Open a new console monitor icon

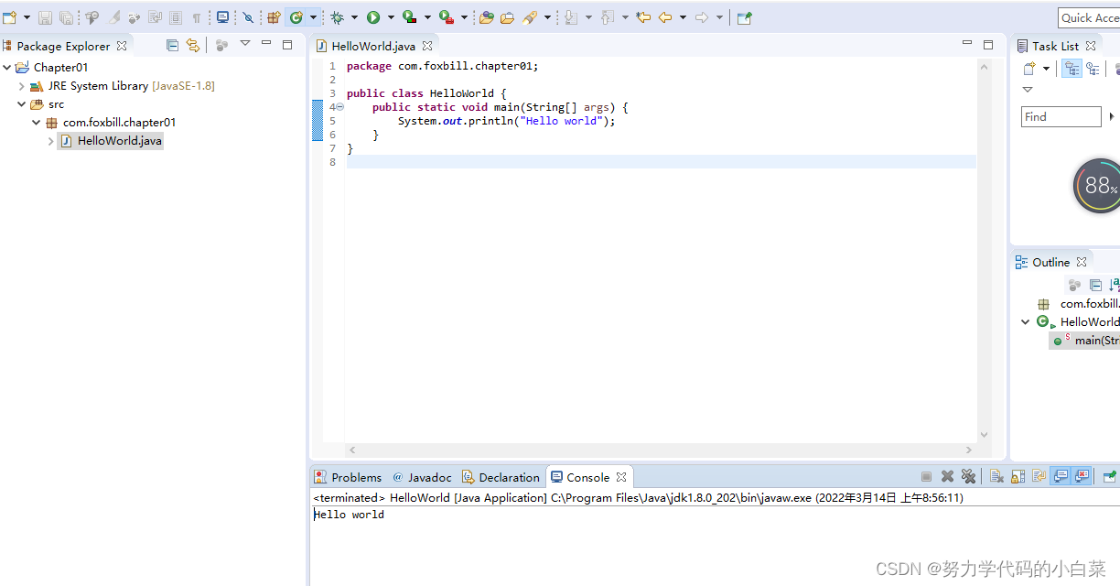click(222, 17)
